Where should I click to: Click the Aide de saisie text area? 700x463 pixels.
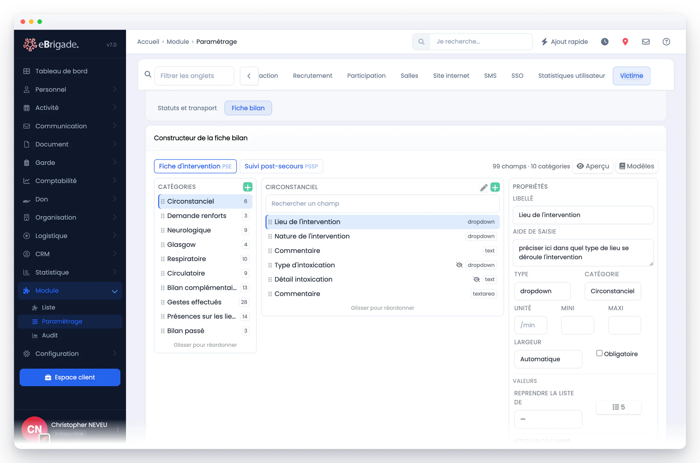583,253
